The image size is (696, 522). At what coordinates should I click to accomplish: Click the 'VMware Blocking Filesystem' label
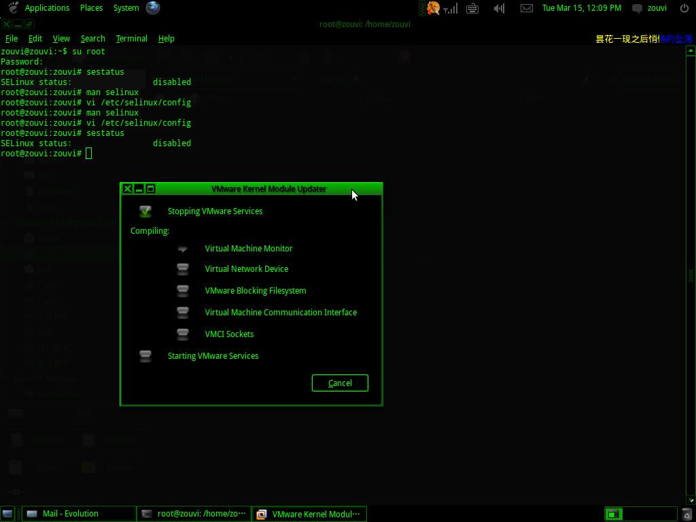point(256,291)
